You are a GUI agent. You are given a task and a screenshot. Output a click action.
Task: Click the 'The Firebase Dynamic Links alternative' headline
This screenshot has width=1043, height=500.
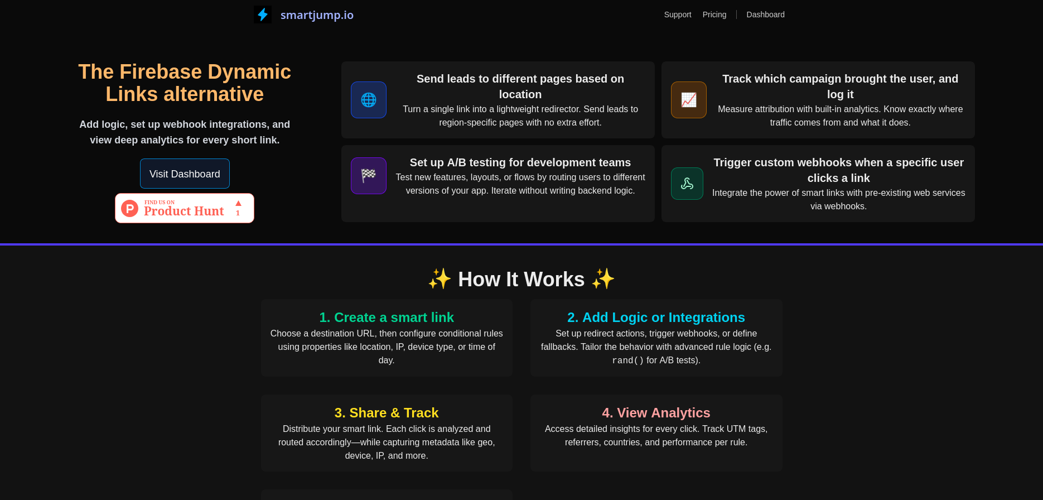[185, 83]
